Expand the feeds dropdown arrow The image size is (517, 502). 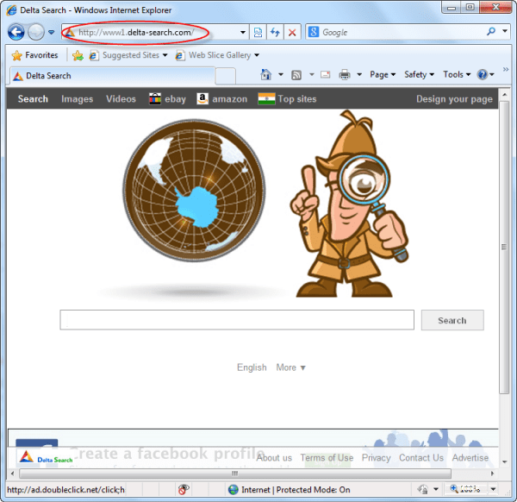[312, 74]
